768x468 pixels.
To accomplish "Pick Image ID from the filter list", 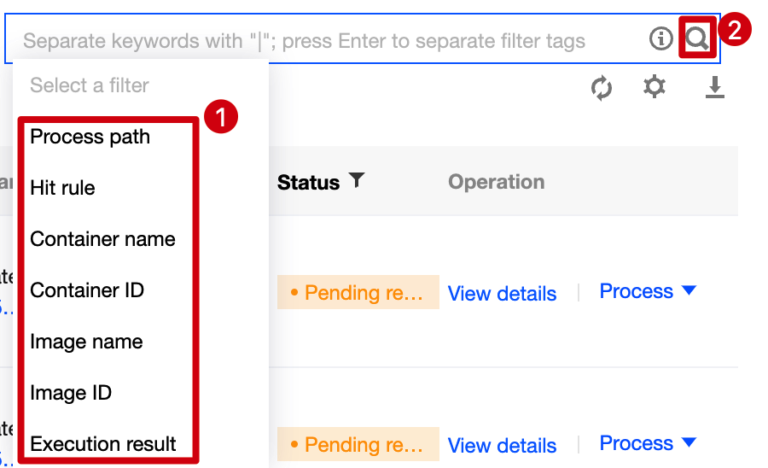I will (x=71, y=393).
